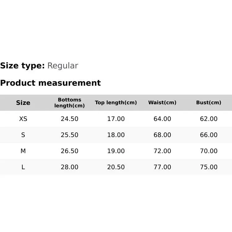Screen dimensions: 232x232
Task: Click the M size row label
Action: [23, 151]
